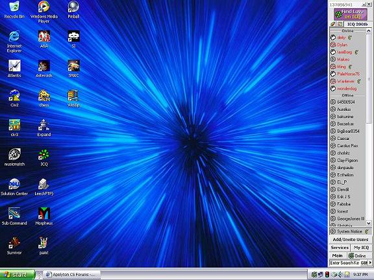The image size is (374, 280).
Task: Select online contact Ming
Action: coord(347,67)
